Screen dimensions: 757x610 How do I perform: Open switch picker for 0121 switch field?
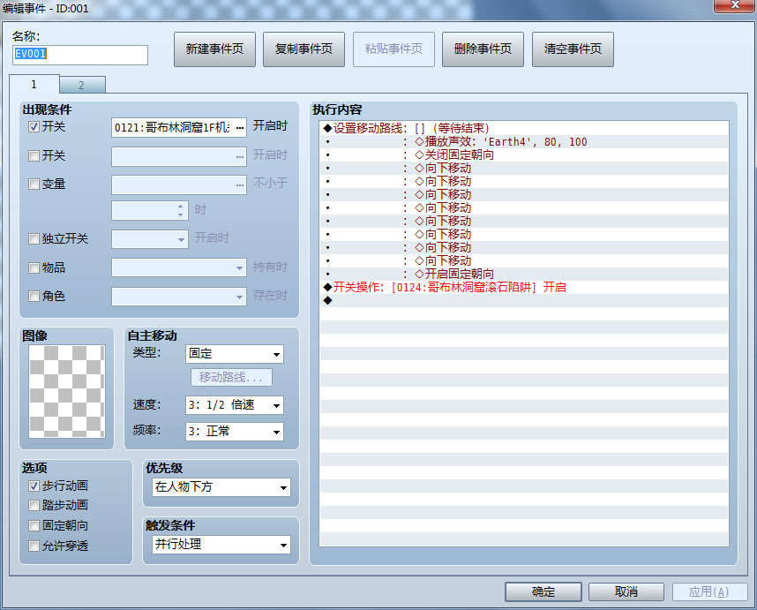pos(240,128)
